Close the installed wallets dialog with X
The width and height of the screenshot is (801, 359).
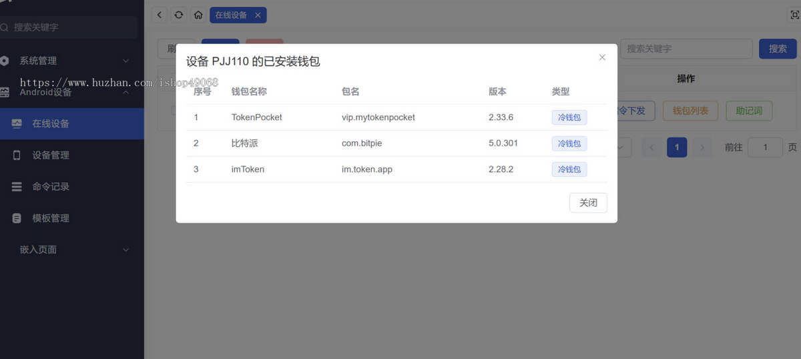[x=602, y=57]
